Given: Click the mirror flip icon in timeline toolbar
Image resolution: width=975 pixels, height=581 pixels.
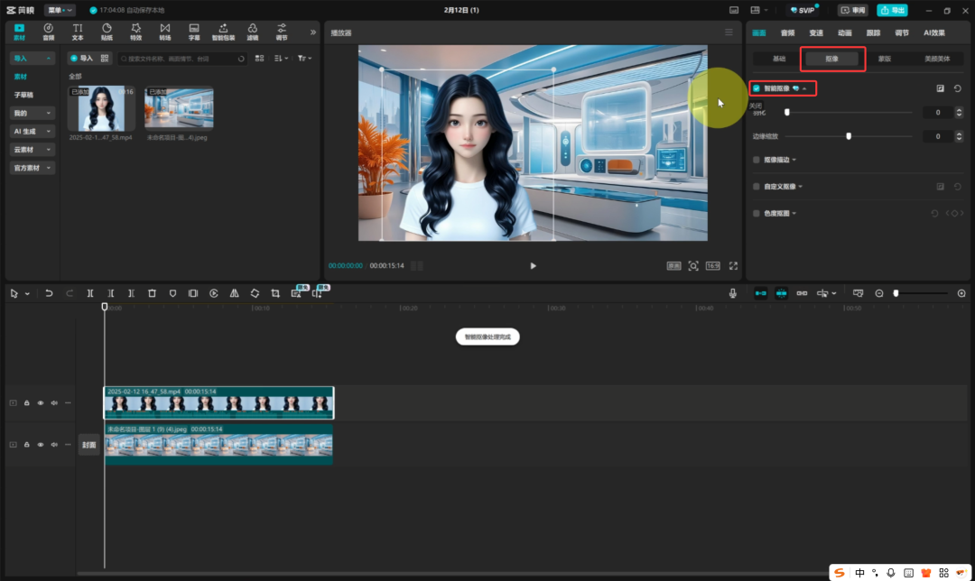Looking at the screenshot, I should click(234, 293).
